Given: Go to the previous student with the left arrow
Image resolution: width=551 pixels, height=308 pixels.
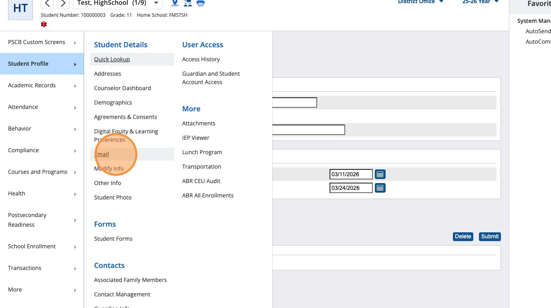Looking at the screenshot, I should click(x=47, y=4).
